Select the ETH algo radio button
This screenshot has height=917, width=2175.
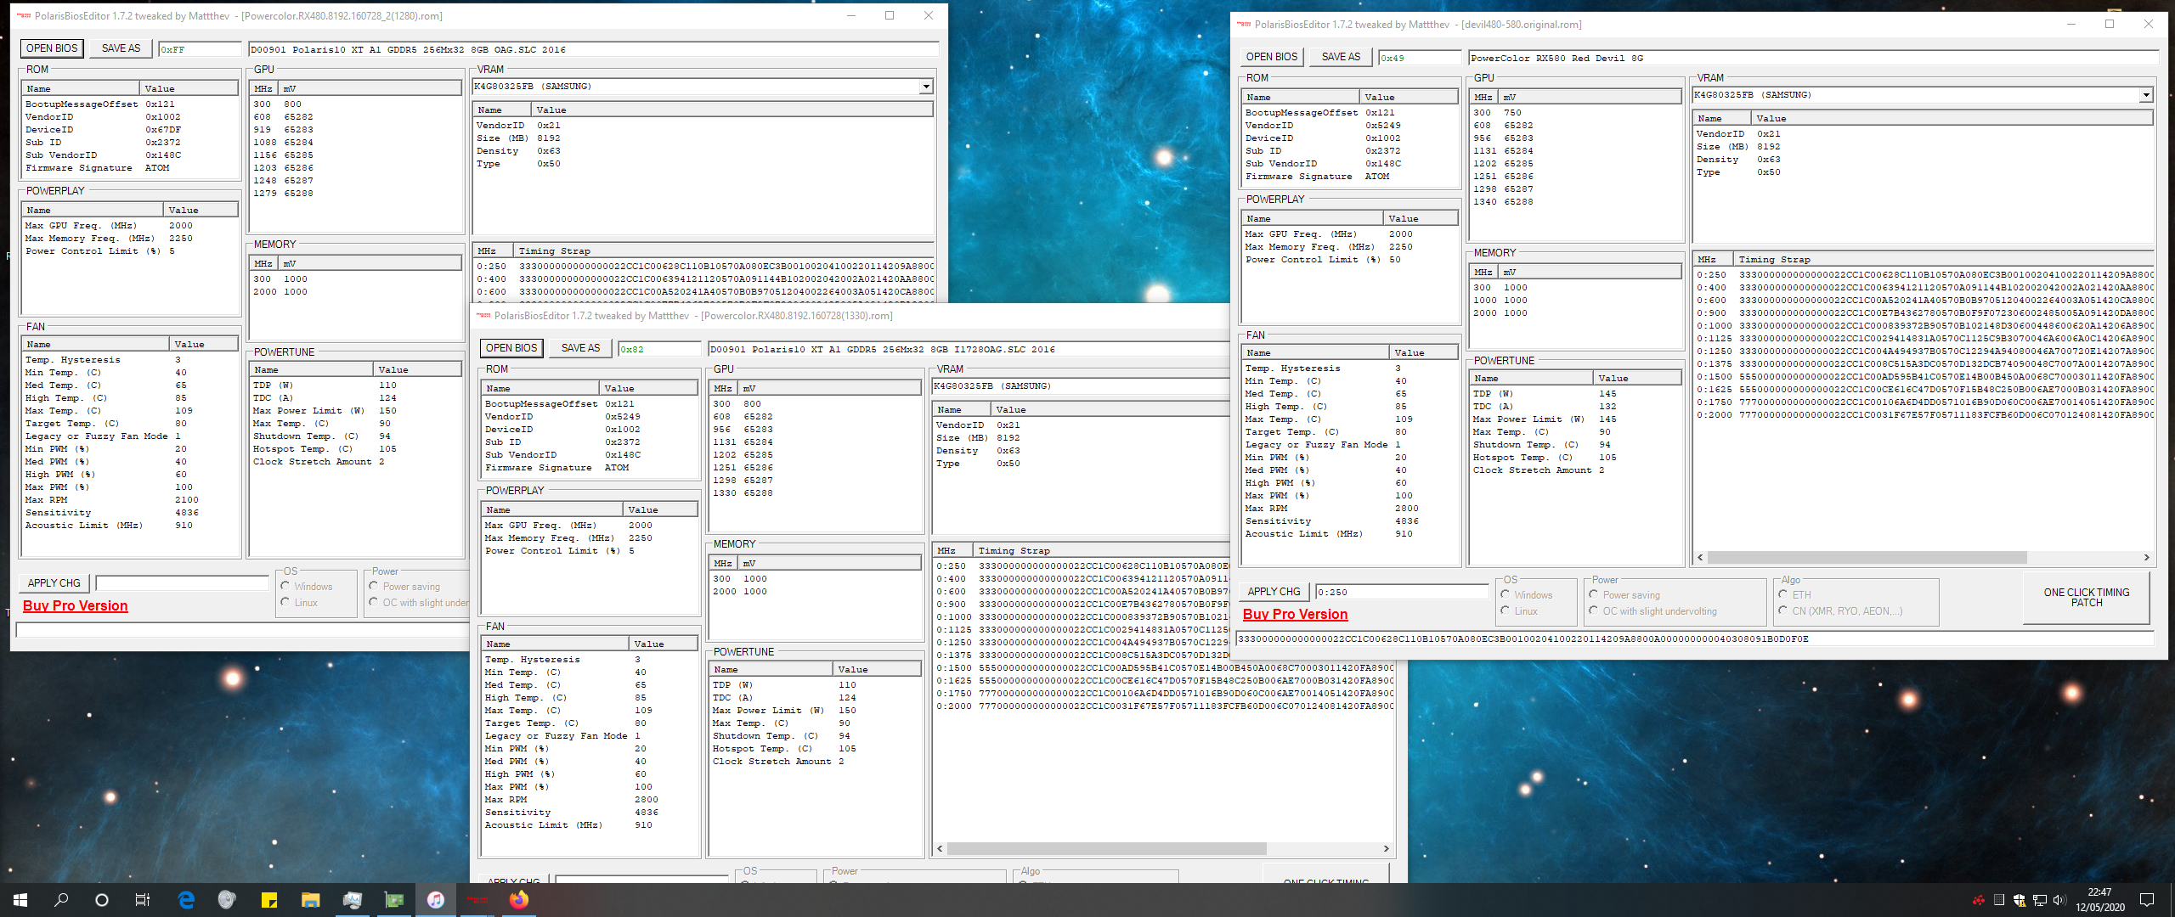[x=1783, y=595]
